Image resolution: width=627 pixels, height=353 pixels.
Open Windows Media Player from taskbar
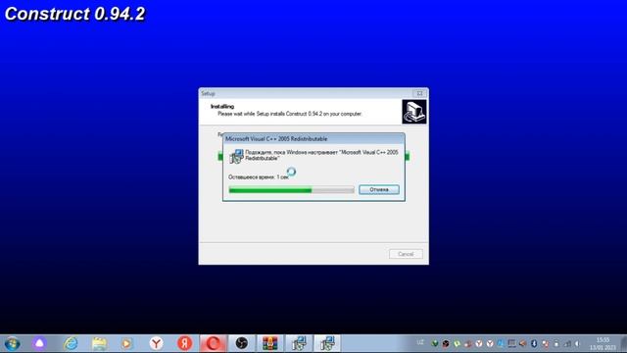pyautogui.click(x=126, y=343)
